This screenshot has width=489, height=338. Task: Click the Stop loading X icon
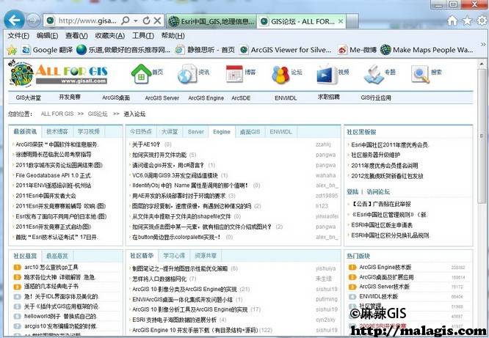point(157,21)
